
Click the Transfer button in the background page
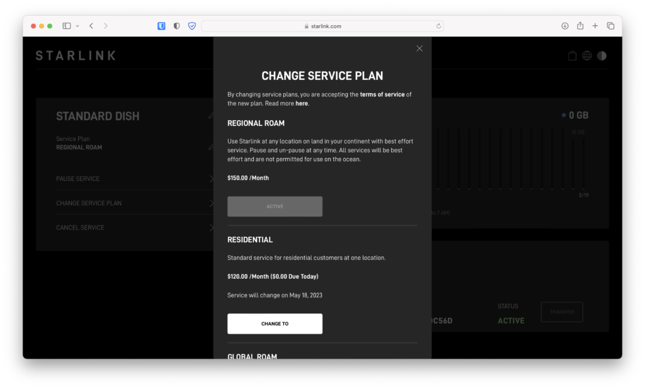562,312
